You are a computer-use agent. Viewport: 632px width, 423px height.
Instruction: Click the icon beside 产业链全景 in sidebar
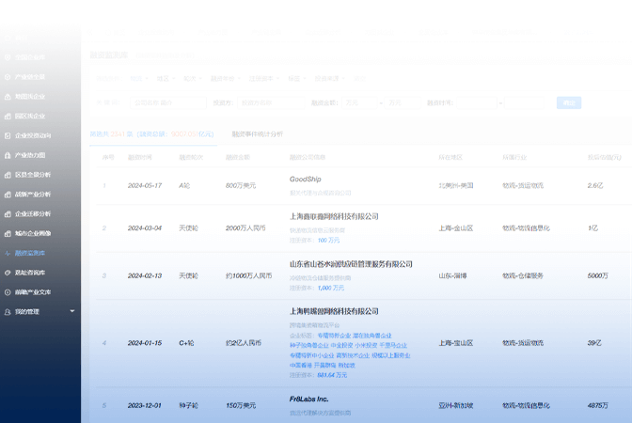tap(8, 77)
